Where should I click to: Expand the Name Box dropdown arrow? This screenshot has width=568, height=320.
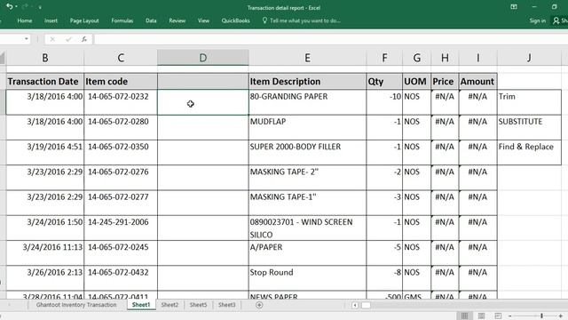tap(27, 39)
